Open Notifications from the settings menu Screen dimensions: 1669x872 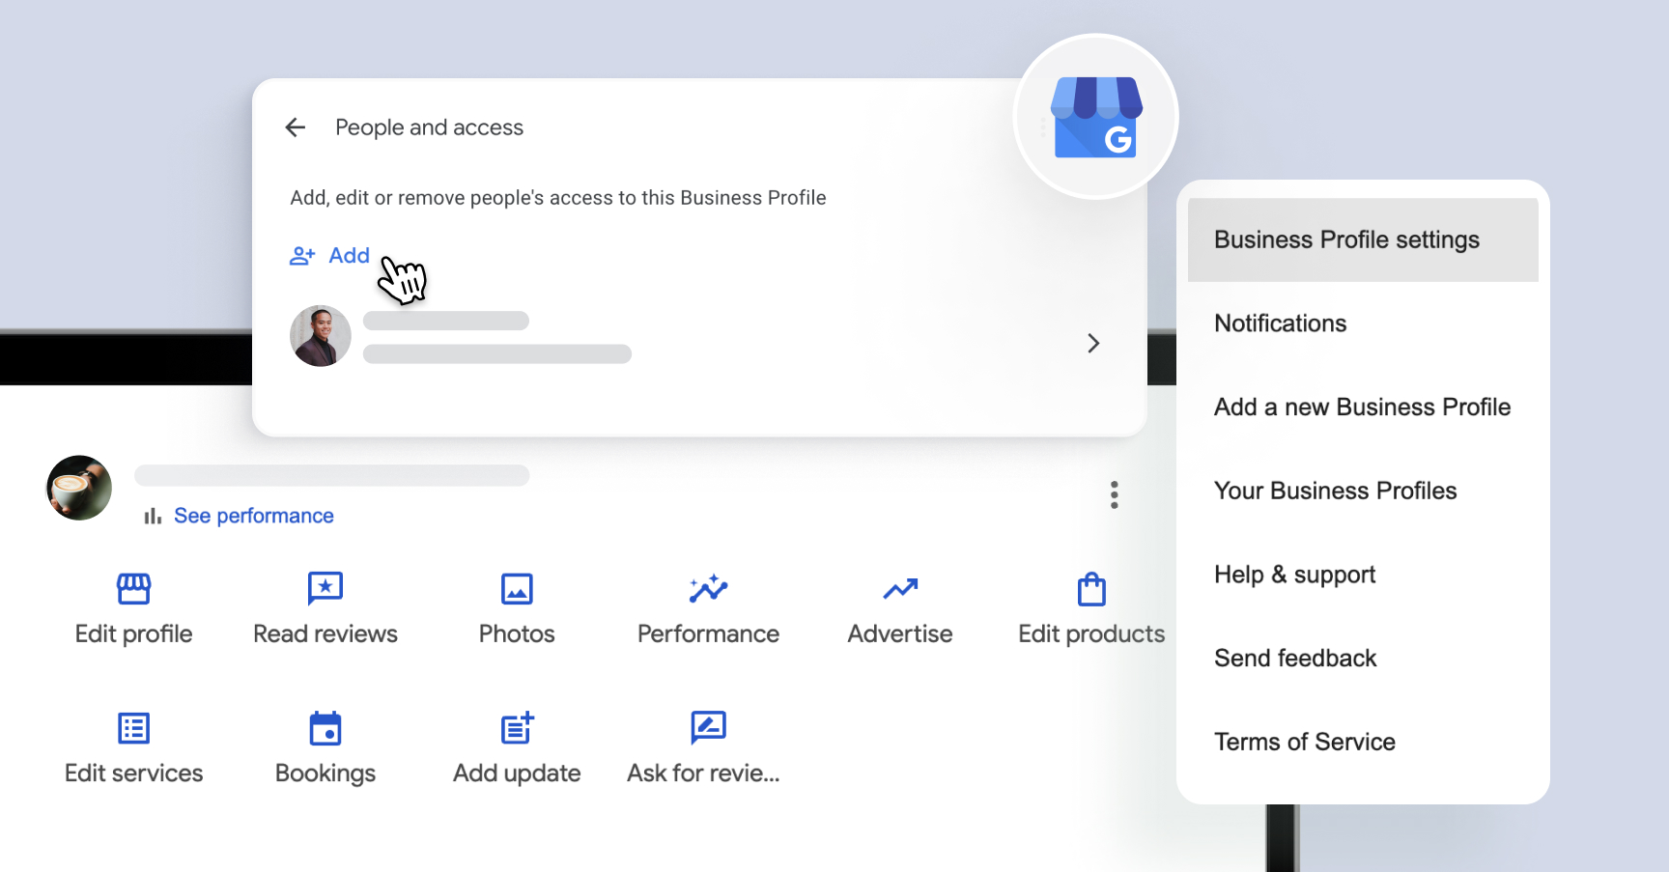(x=1280, y=323)
